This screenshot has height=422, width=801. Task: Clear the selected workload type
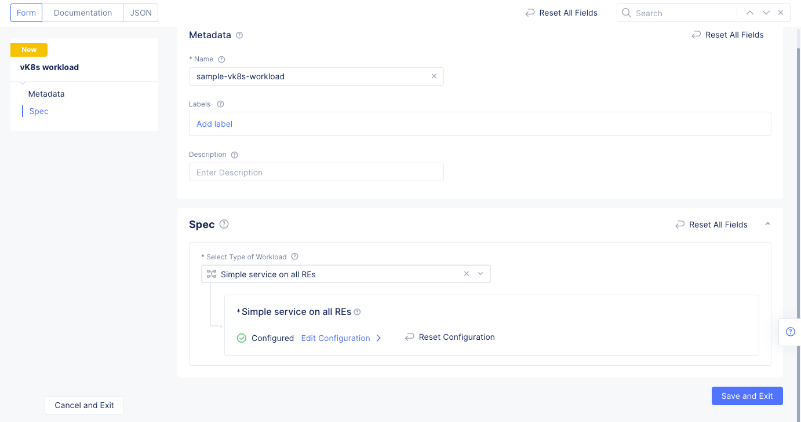[x=467, y=274]
